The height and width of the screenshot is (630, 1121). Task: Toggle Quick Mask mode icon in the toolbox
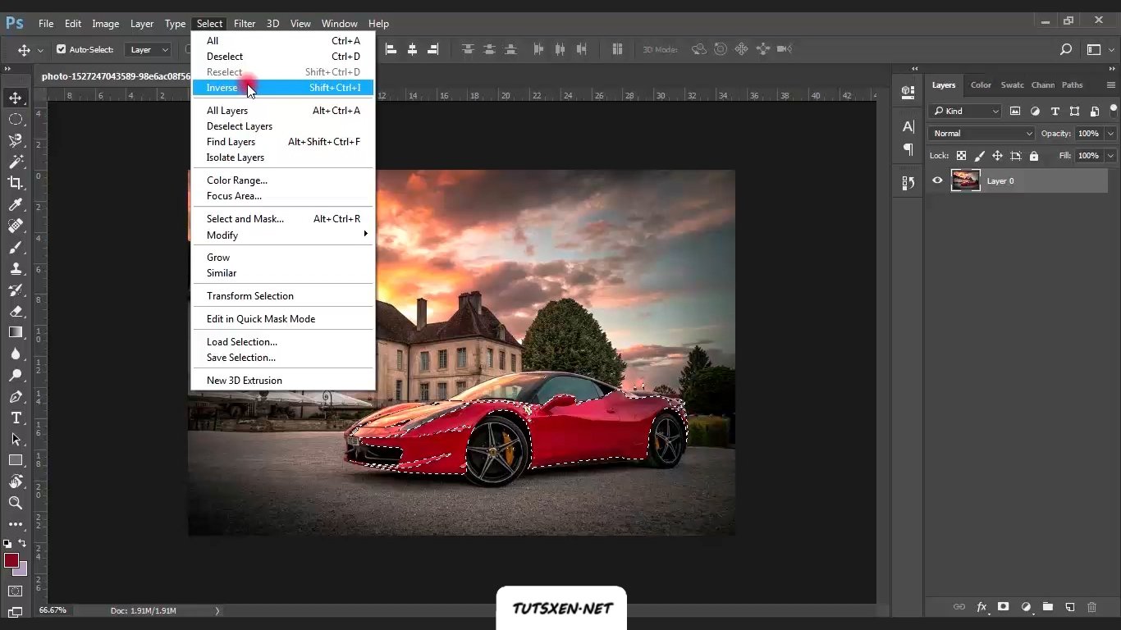pos(16,591)
